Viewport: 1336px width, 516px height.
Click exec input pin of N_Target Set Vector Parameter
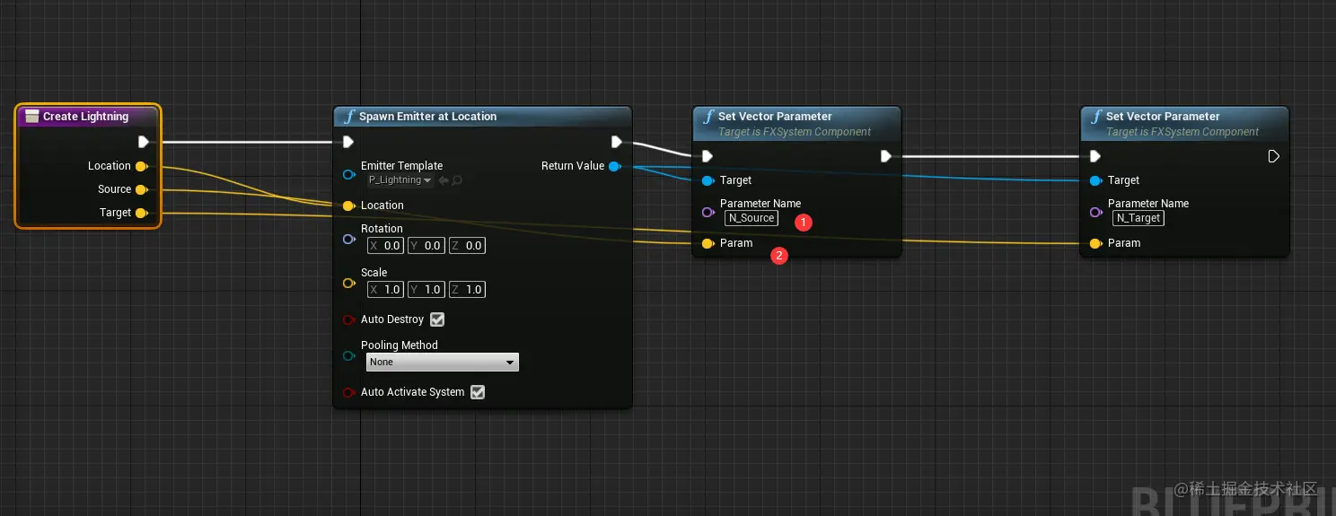(x=1095, y=156)
